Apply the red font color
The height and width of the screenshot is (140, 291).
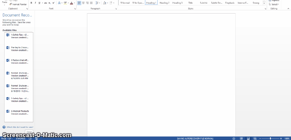tap(71, 3)
